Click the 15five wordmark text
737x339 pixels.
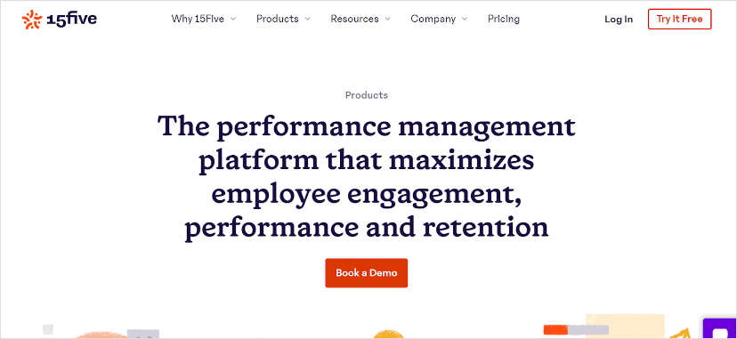tap(72, 20)
